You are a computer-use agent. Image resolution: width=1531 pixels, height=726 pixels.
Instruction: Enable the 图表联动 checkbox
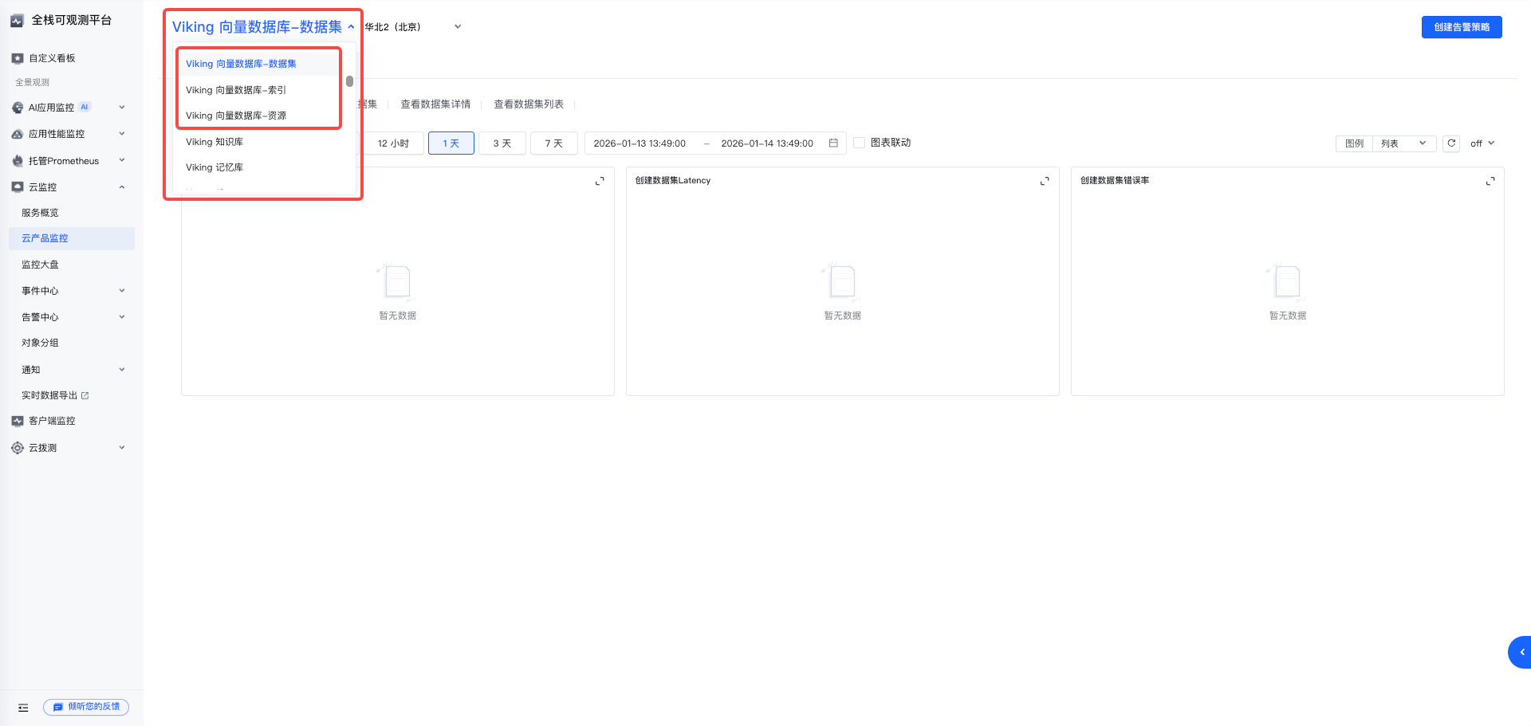tap(859, 143)
